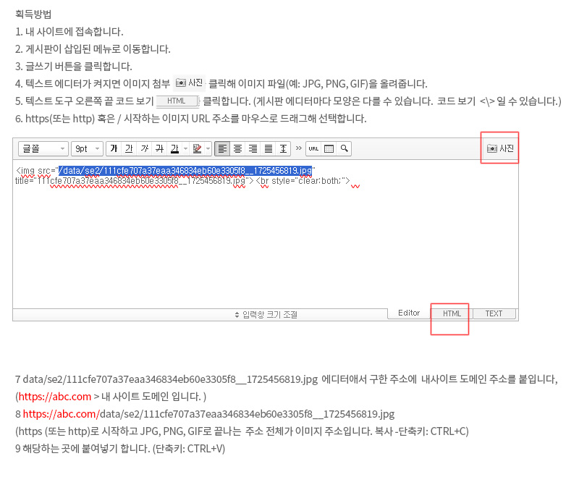Apply italic formatting in editor toolbar
This screenshot has height=477, width=579.
point(144,148)
